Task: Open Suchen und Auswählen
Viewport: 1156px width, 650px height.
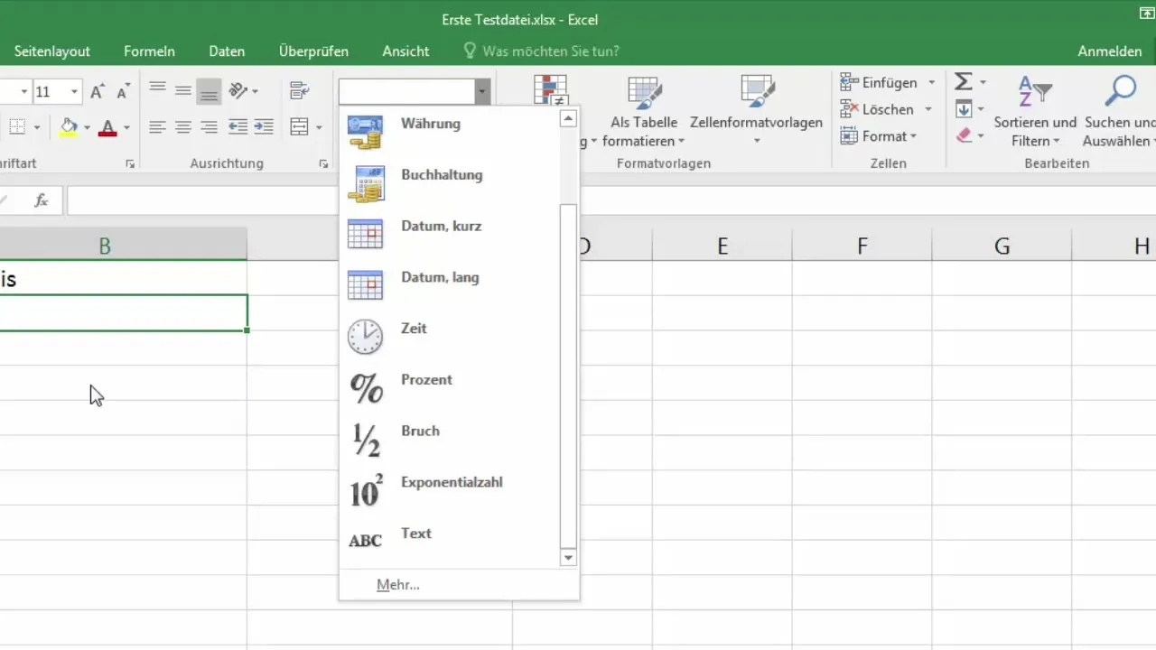Action: [1120, 113]
